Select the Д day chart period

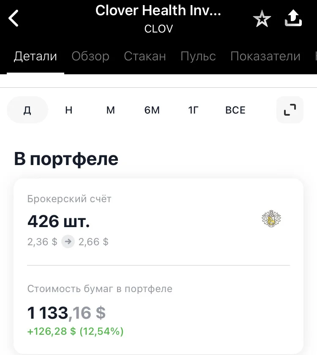[27, 110]
